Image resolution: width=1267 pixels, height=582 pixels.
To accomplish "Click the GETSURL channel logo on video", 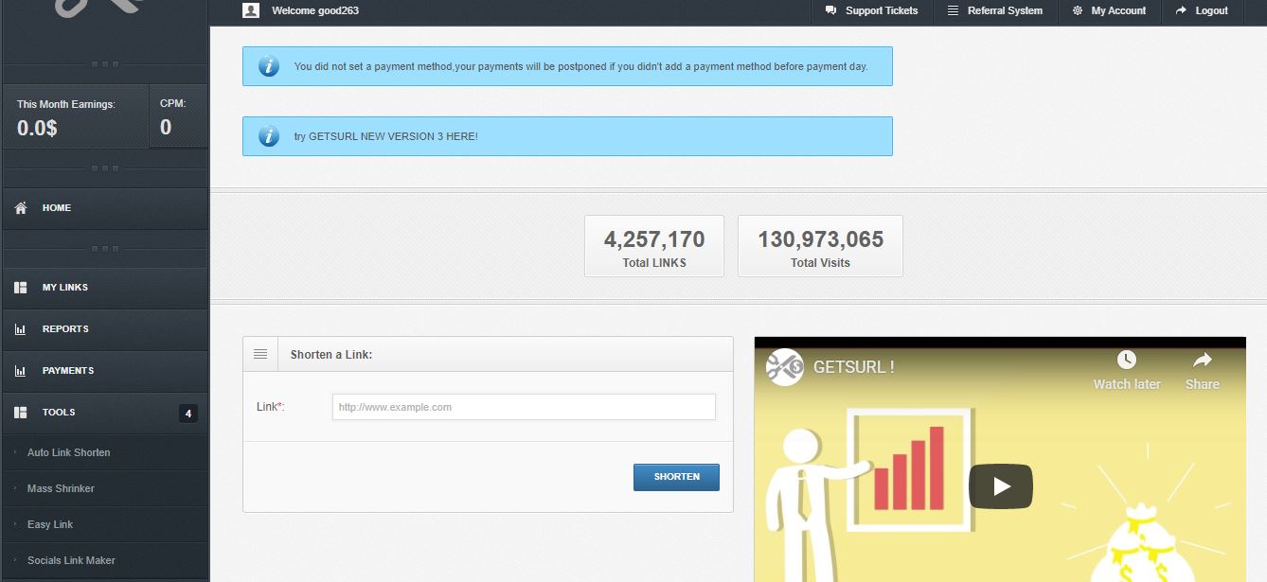I will coord(784,367).
